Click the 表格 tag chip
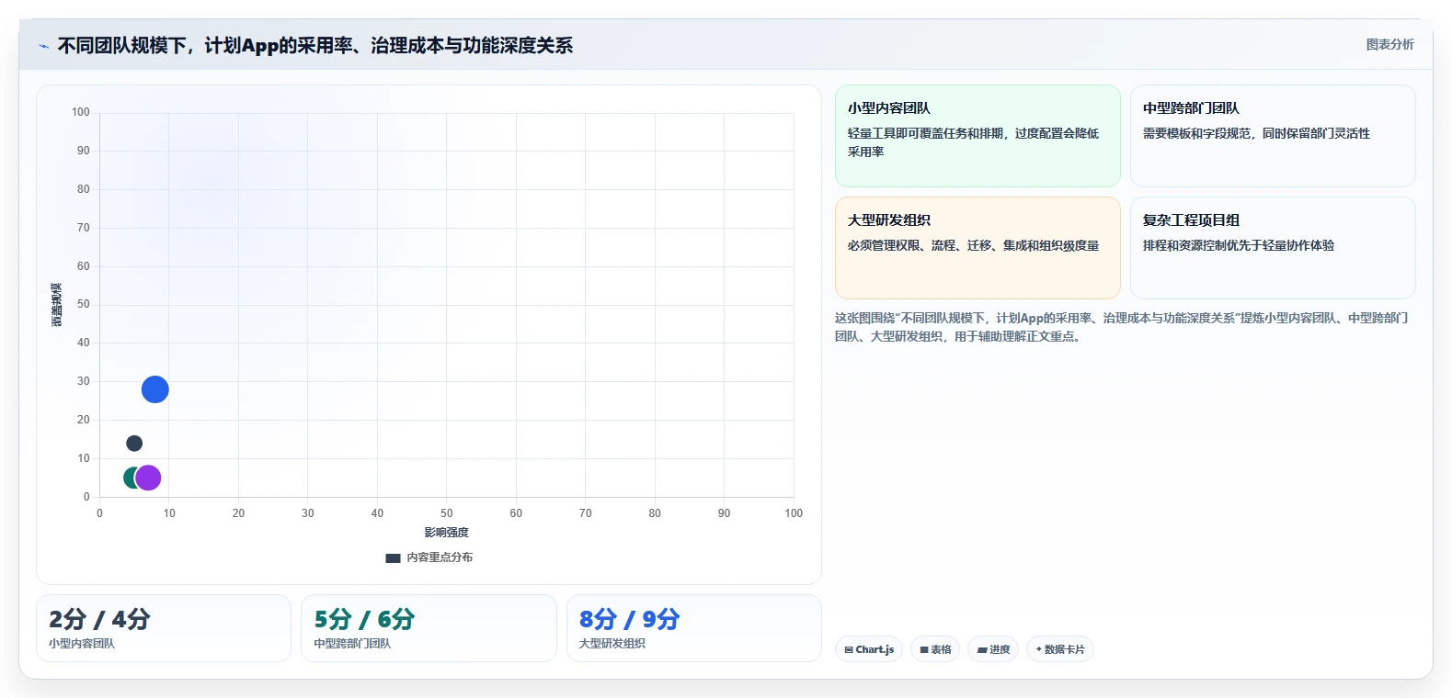The width and height of the screenshot is (1452, 698). (x=935, y=649)
